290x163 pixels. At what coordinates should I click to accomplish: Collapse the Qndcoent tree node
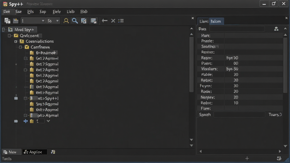(9, 35)
